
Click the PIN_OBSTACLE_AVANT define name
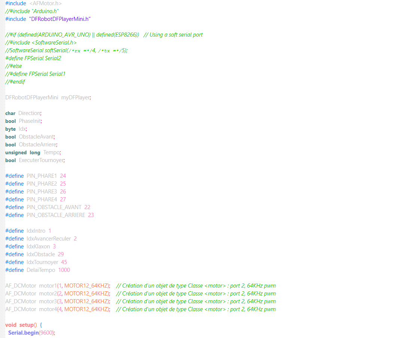(x=54, y=207)
